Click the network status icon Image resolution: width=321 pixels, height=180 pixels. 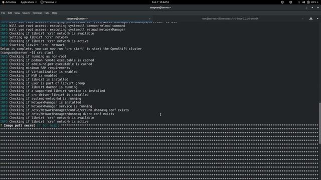299,2
